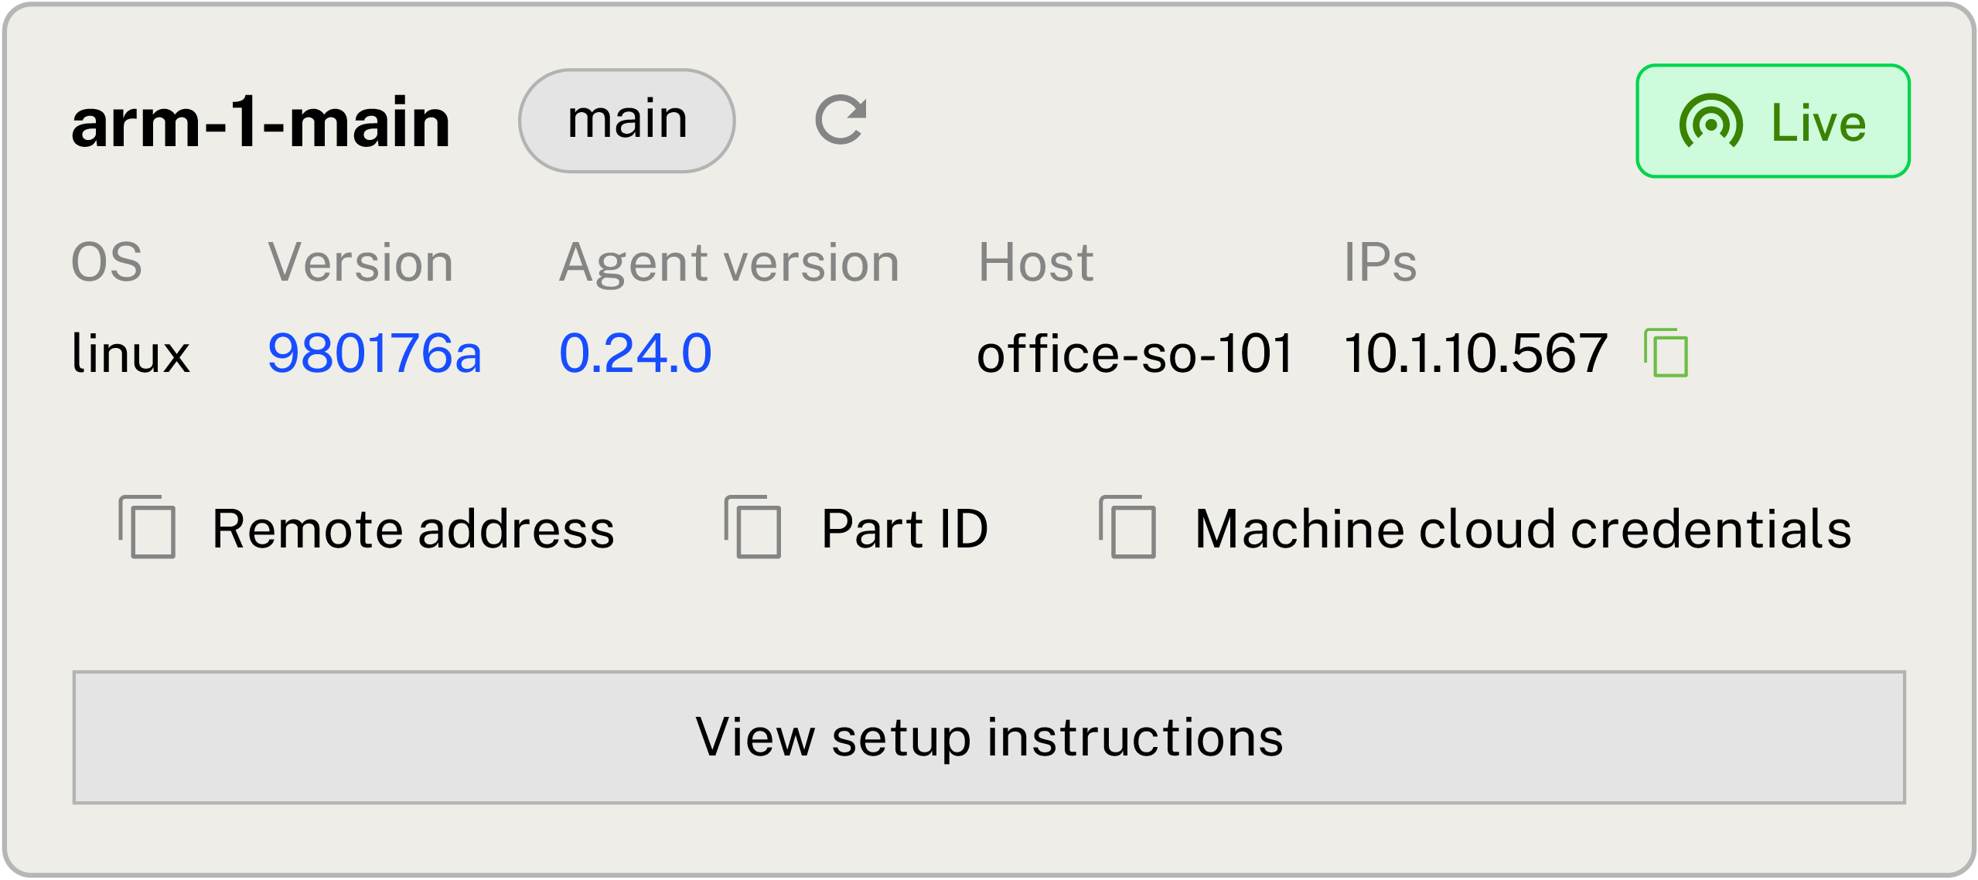Click the Machine cloud credentials label
The width and height of the screenshot is (1978, 880).
pos(1523,530)
